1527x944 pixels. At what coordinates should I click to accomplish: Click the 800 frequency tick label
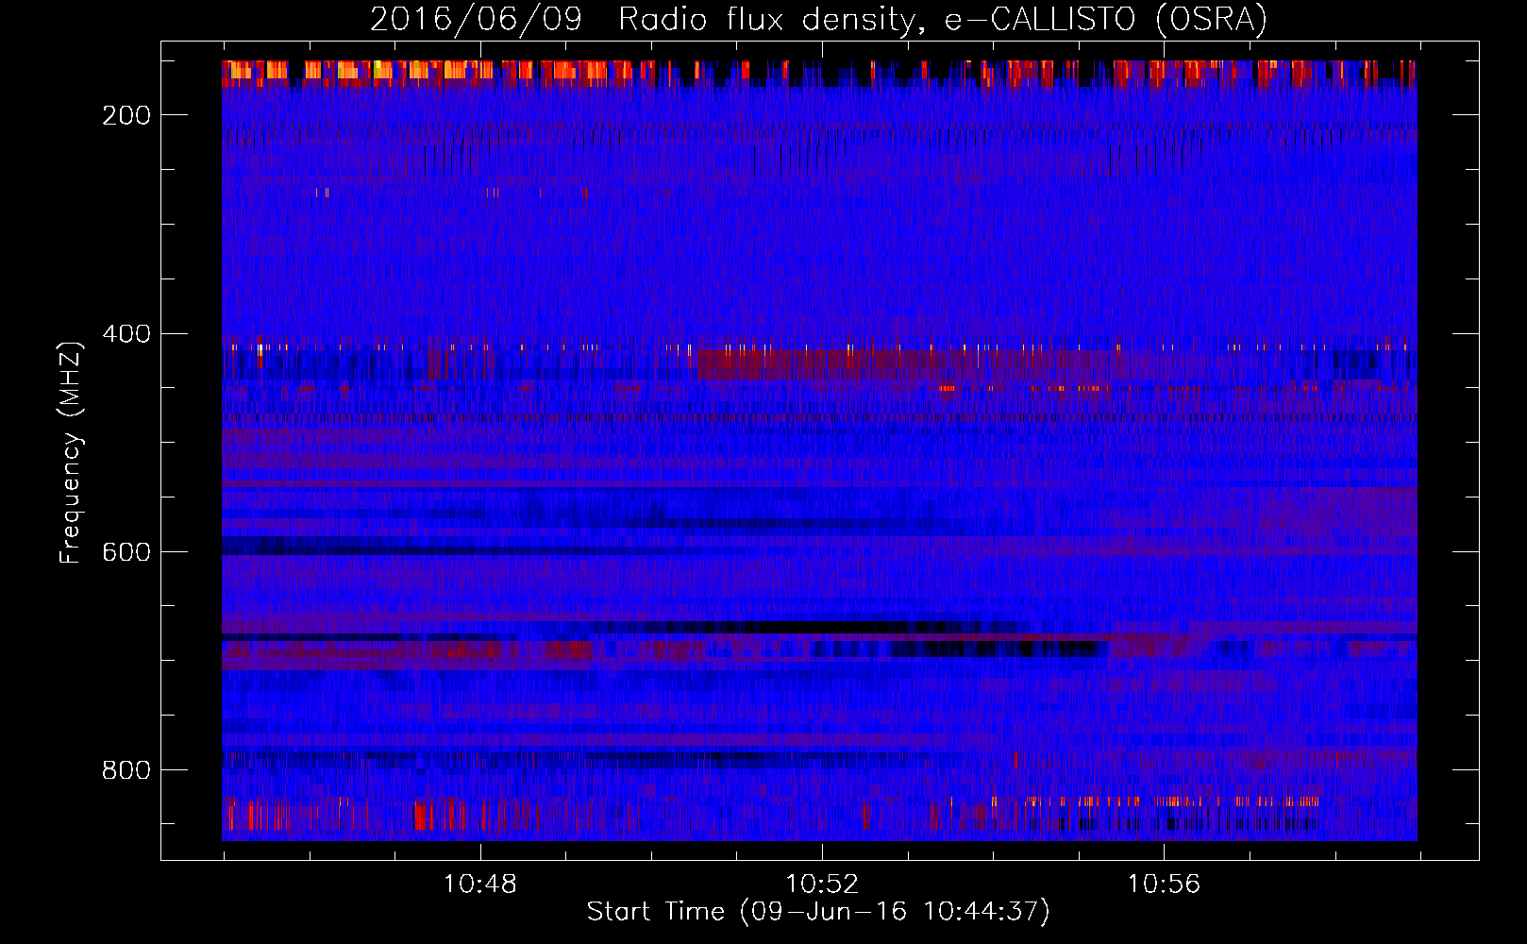(x=126, y=770)
